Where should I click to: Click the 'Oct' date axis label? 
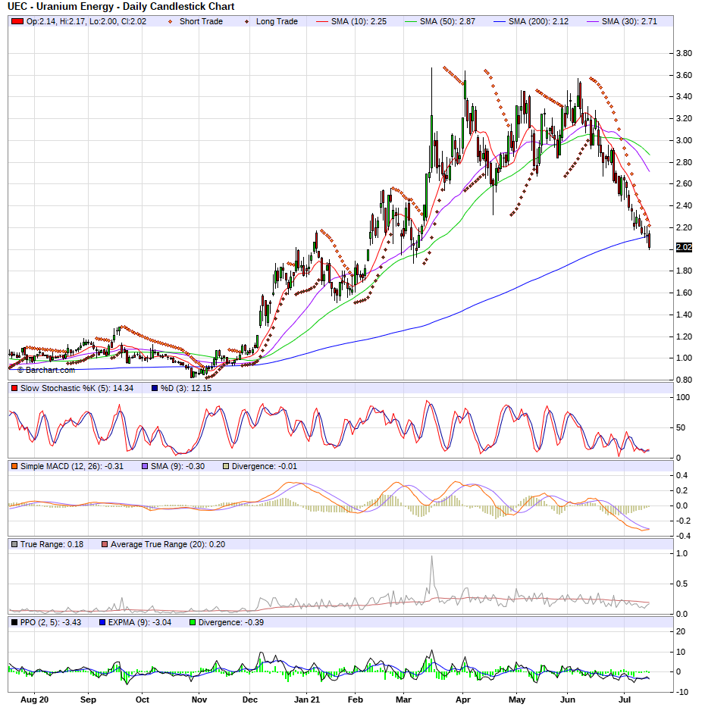tap(143, 700)
